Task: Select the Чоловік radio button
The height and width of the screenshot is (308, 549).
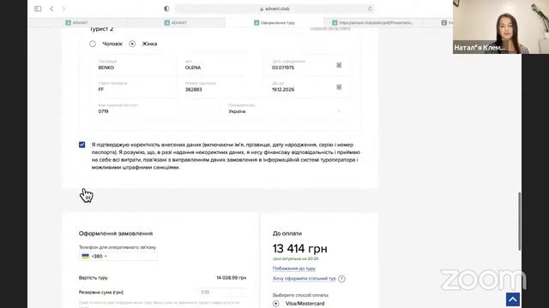Action: [x=93, y=44]
